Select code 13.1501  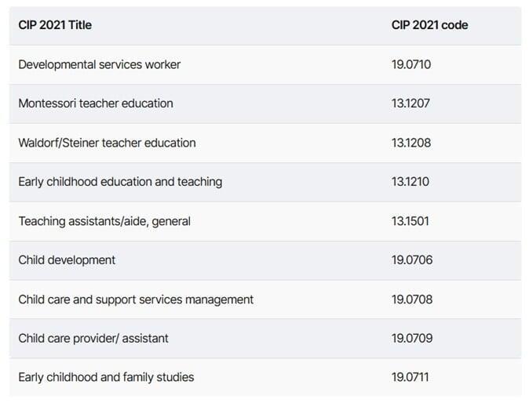pos(410,221)
